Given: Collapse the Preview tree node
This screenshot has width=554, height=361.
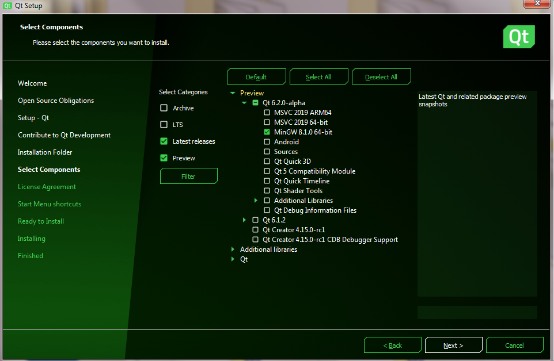Looking at the screenshot, I should click(233, 93).
